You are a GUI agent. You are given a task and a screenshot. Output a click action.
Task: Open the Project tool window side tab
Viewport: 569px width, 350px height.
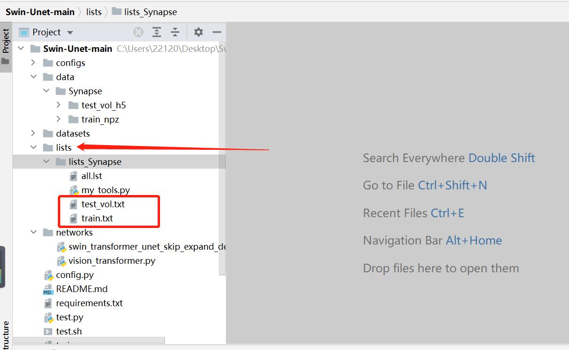[6, 47]
